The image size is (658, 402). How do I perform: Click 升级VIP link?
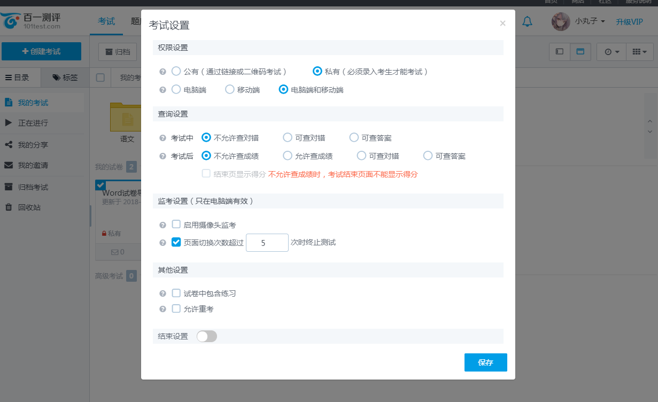629,22
